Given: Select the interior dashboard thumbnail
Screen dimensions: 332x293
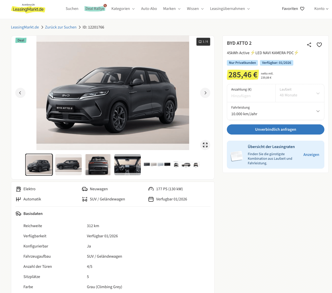Looking at the screenshot, I should click(x=128, y=165).
